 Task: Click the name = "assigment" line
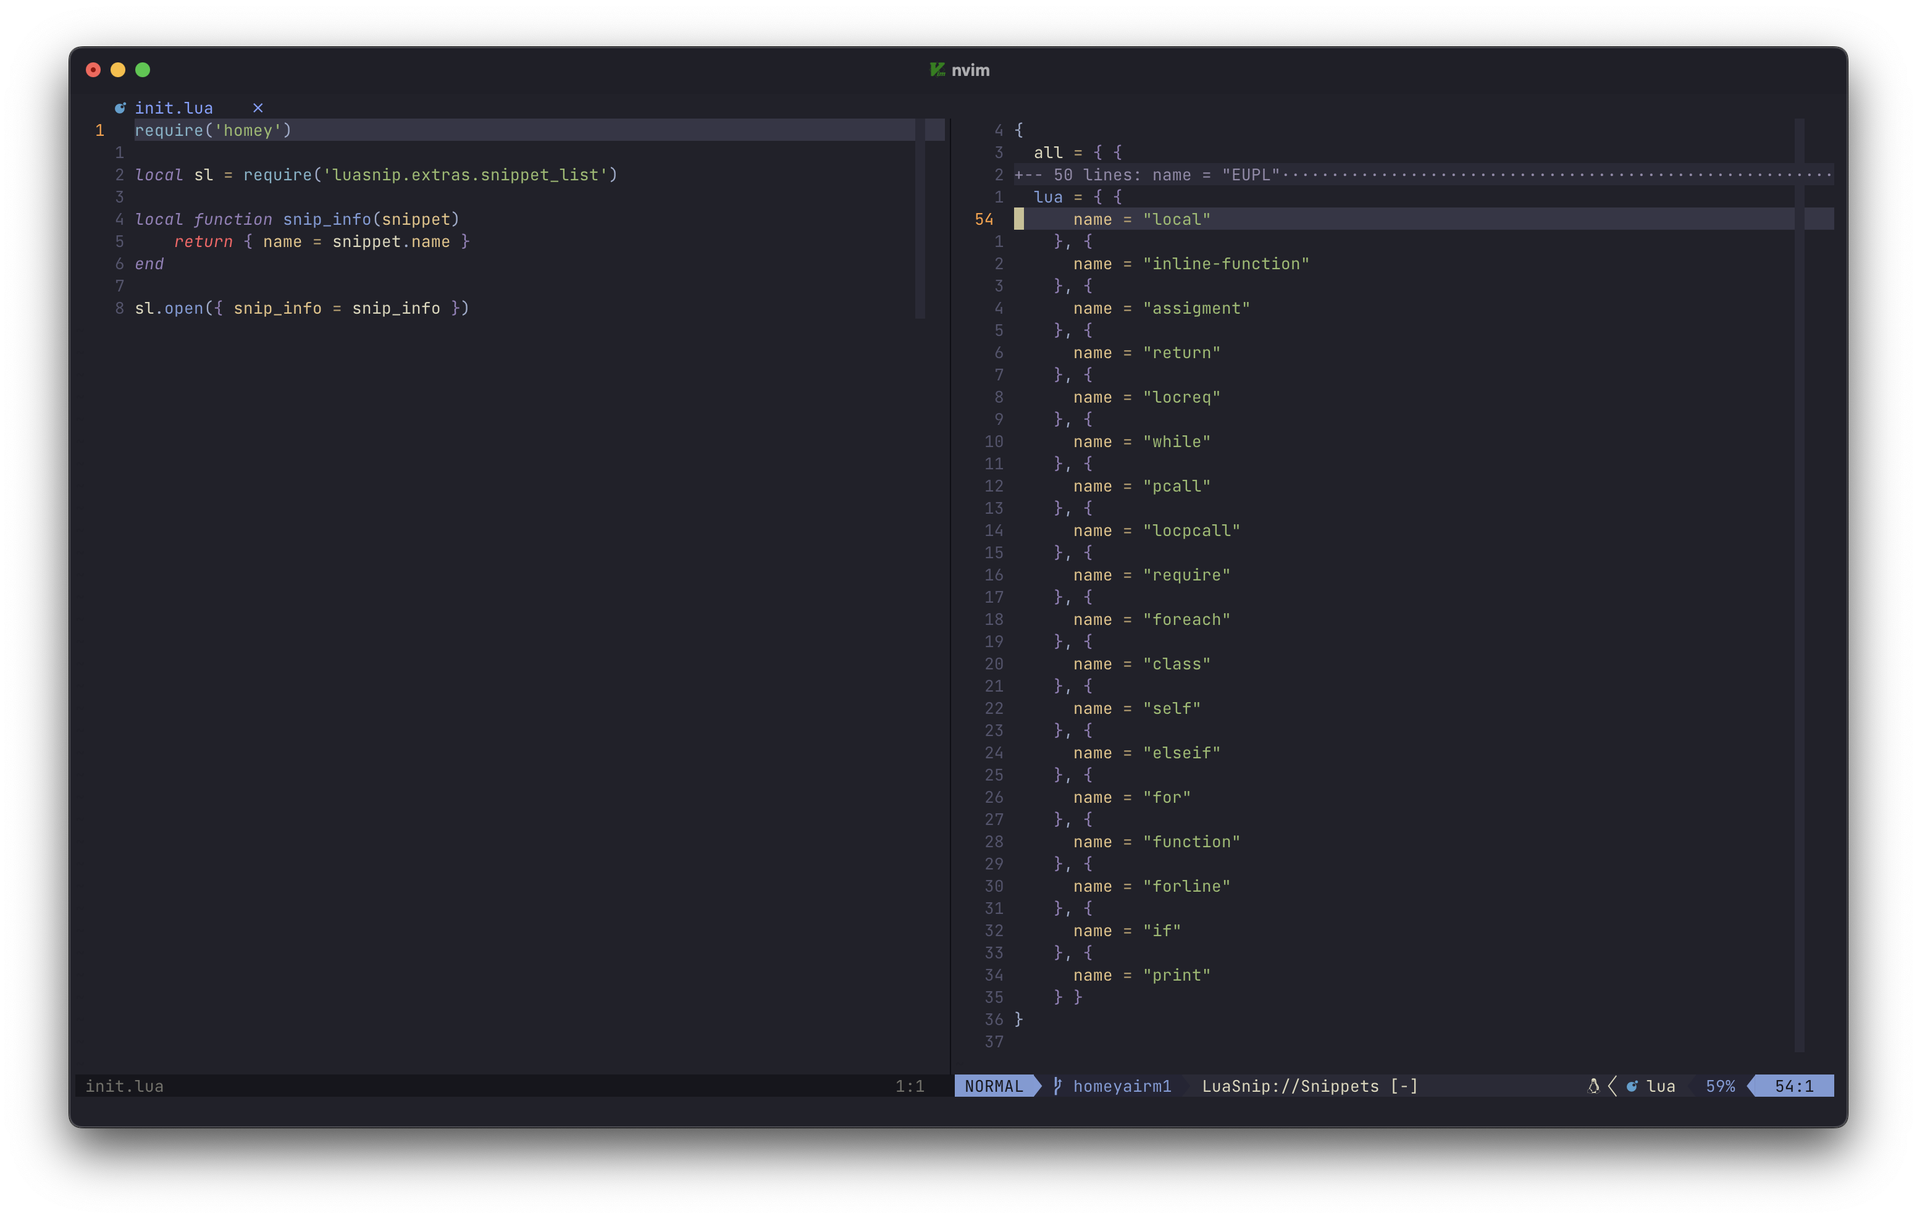tap(1162, 308)
